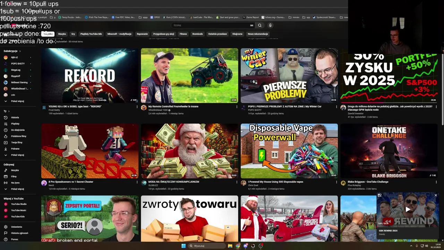Open Pobrane downloads in the sidebar
Image resolution: width=444 pixels, height=250 pixels.
click(x=15, y=149)
